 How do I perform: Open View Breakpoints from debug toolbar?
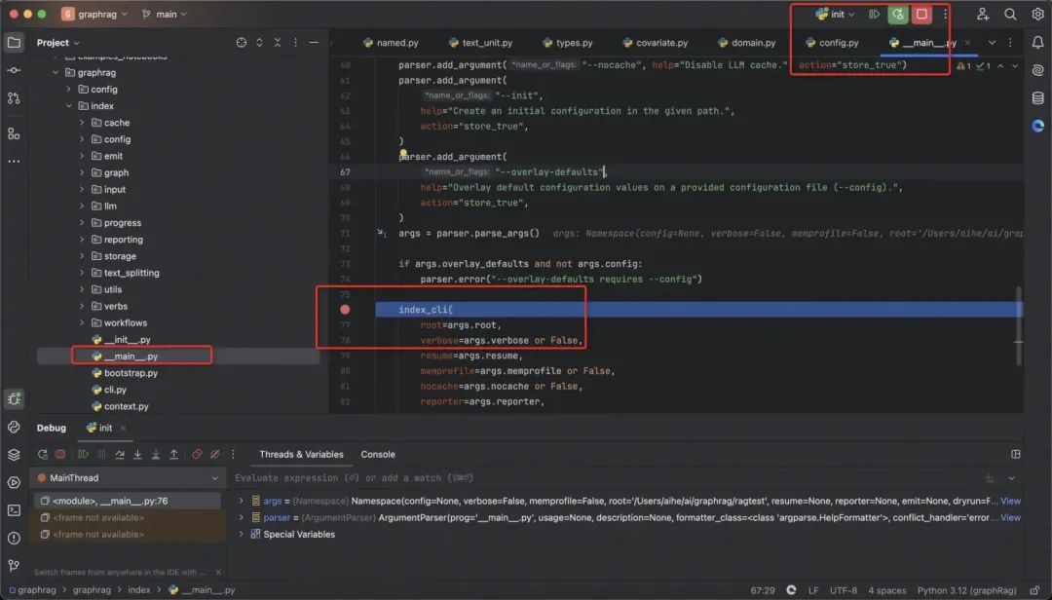click(x=197, y=454)
